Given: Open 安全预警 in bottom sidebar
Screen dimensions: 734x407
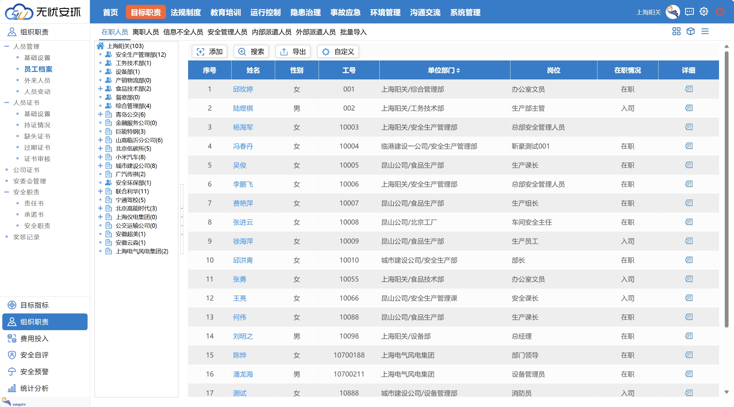Looking at the screenshot, I should coord(45,372).
